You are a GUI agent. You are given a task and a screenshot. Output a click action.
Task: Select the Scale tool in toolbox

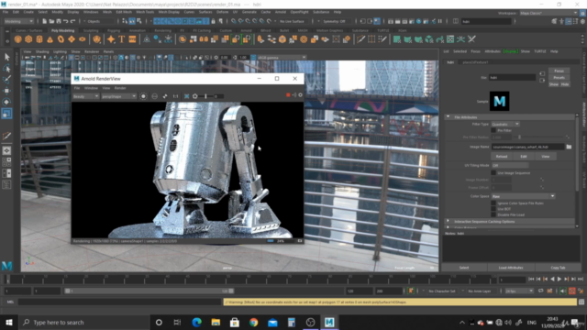pos(6,114)
